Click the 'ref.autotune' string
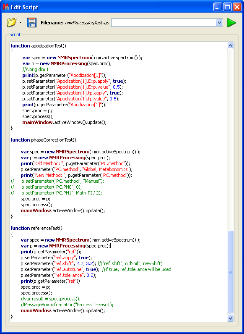The width and height of the screenshot is (244, 334). 67,269
